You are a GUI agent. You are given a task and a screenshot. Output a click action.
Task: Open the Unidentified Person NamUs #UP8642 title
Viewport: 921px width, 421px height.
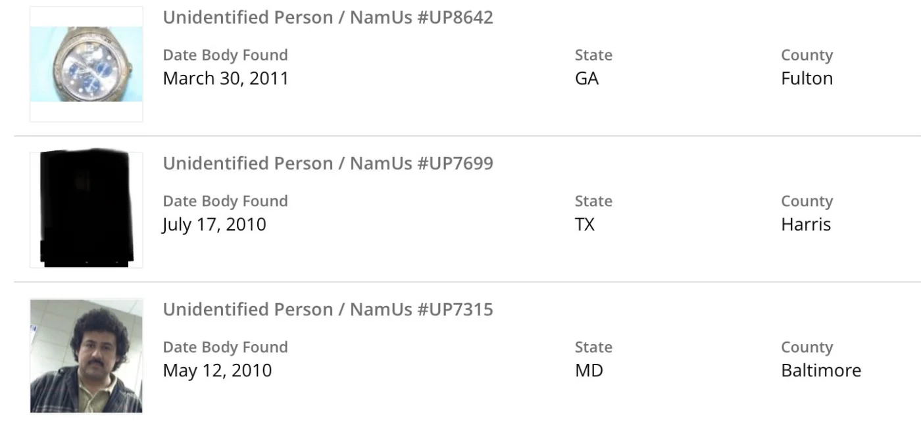[328, 17]
